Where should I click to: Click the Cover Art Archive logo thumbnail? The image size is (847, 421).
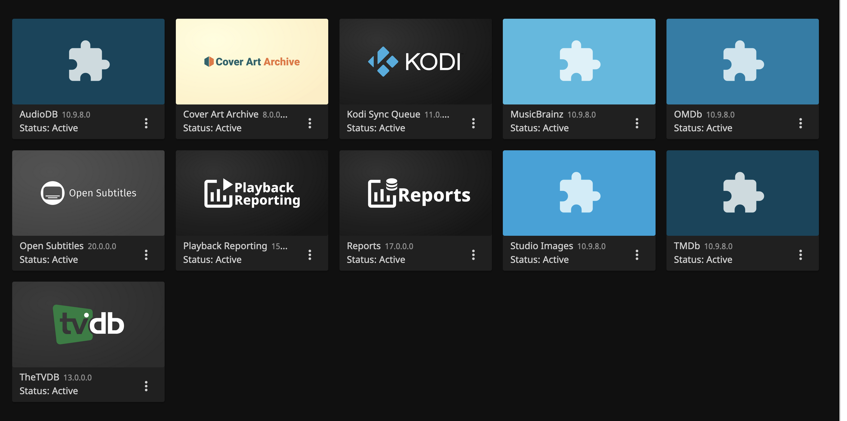[252, 62]
